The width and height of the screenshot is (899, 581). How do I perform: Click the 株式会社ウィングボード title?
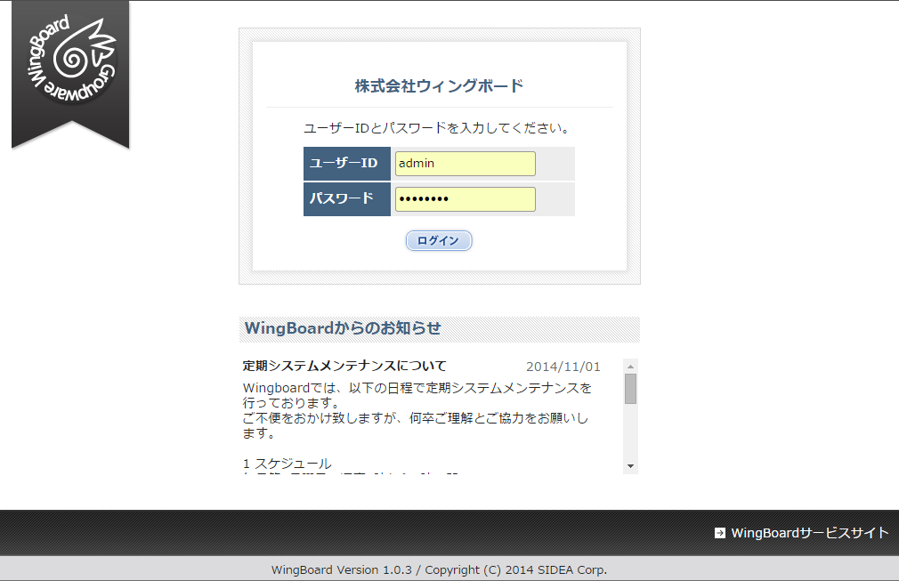pyautogui.click(x=439, y=86)
